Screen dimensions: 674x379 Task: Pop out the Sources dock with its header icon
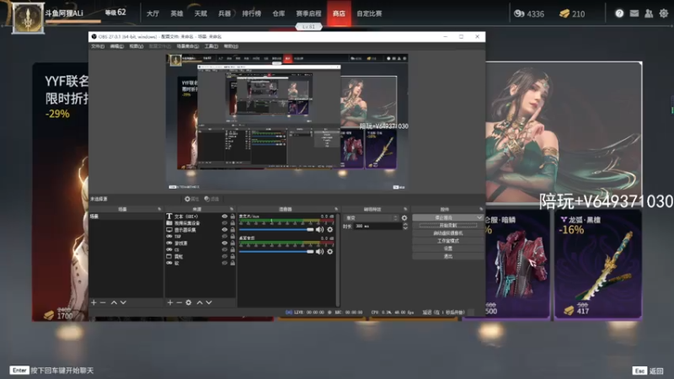tap(232, 209)
